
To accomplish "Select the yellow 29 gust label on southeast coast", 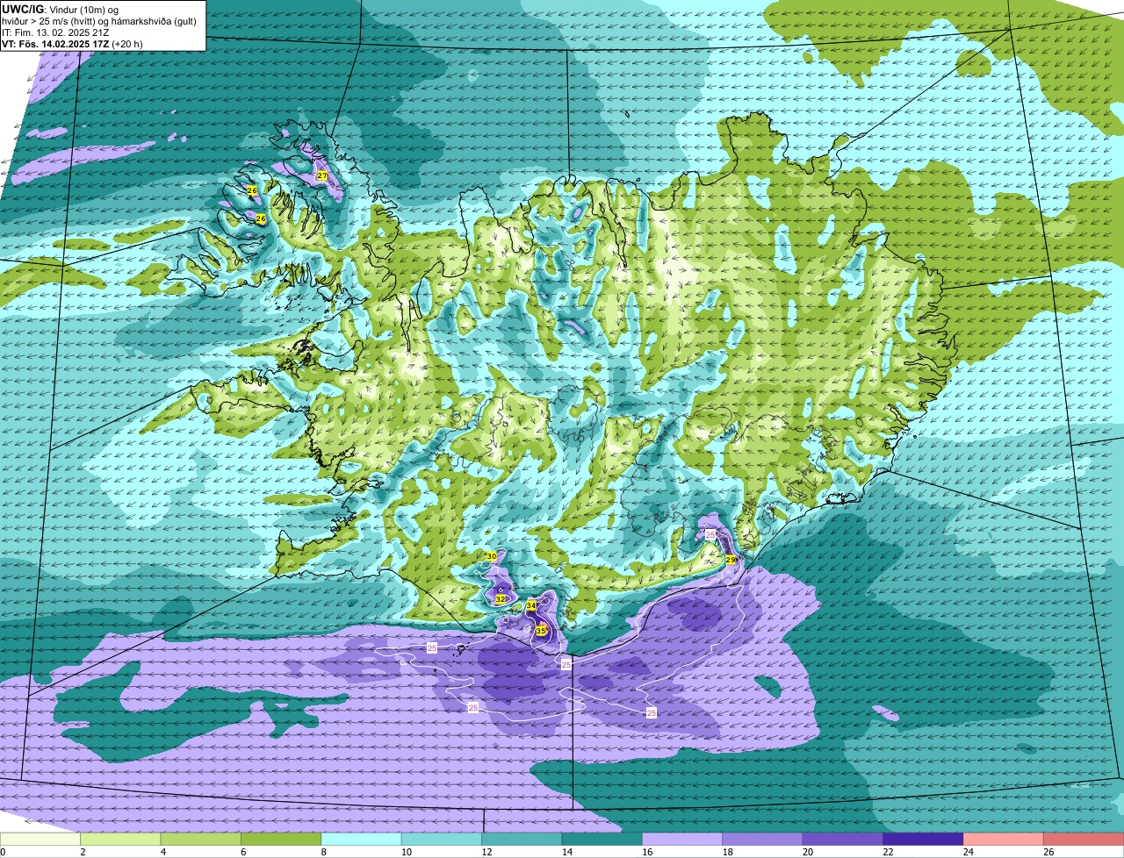I will pyautogui.click(x=731, y=560).
